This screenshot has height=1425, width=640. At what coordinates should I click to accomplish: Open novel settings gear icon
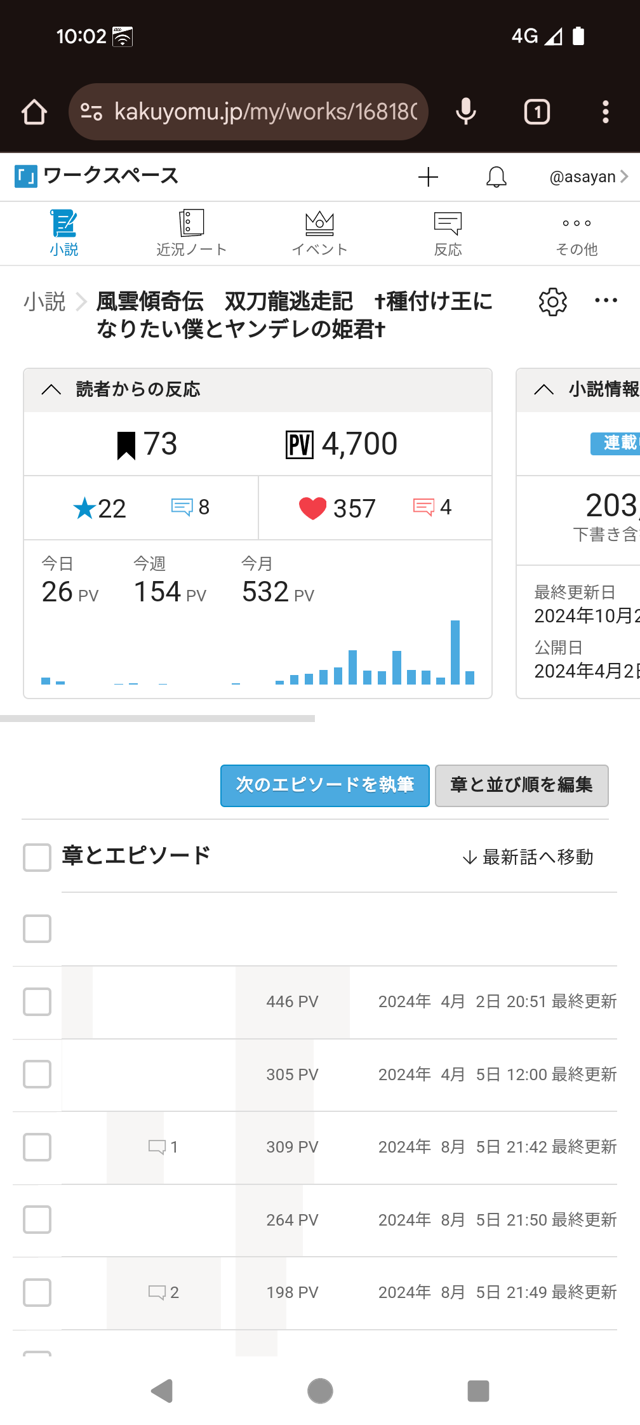tap(552, 302)
